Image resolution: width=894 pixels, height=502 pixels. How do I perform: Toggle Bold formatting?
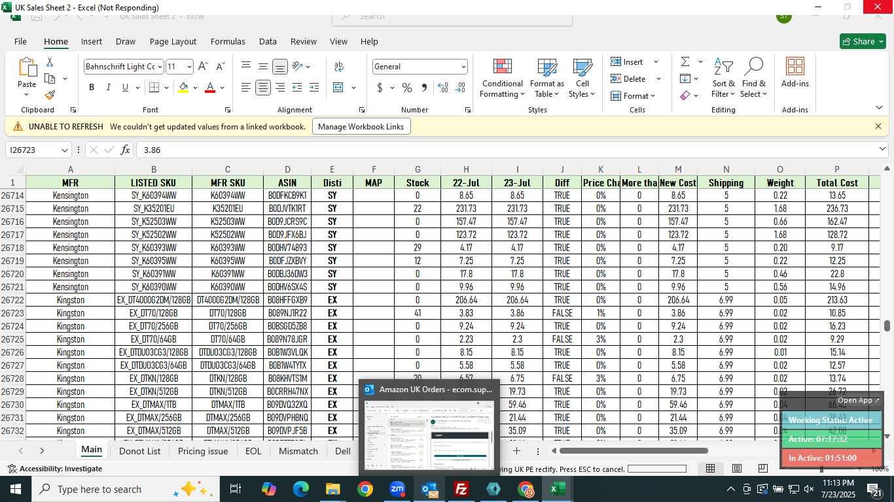[92, 88]
